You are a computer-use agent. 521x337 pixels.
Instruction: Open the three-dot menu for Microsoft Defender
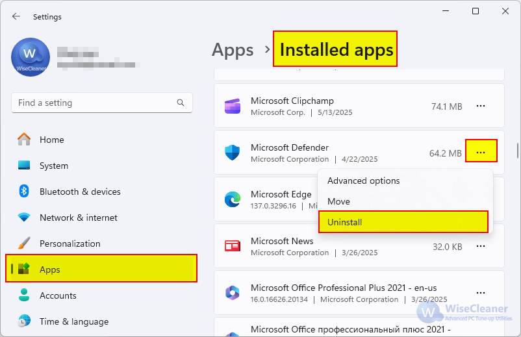click(481, 153)
